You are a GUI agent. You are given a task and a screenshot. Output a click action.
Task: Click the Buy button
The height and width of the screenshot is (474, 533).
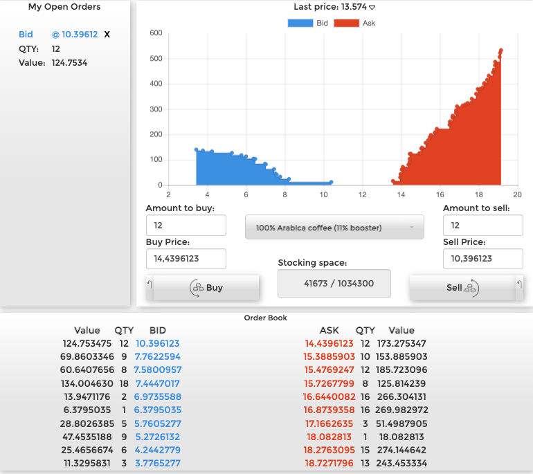(x=206, y=288)
